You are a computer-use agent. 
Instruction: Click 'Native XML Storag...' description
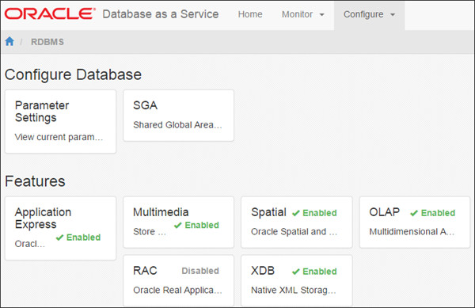click(294, 291)
